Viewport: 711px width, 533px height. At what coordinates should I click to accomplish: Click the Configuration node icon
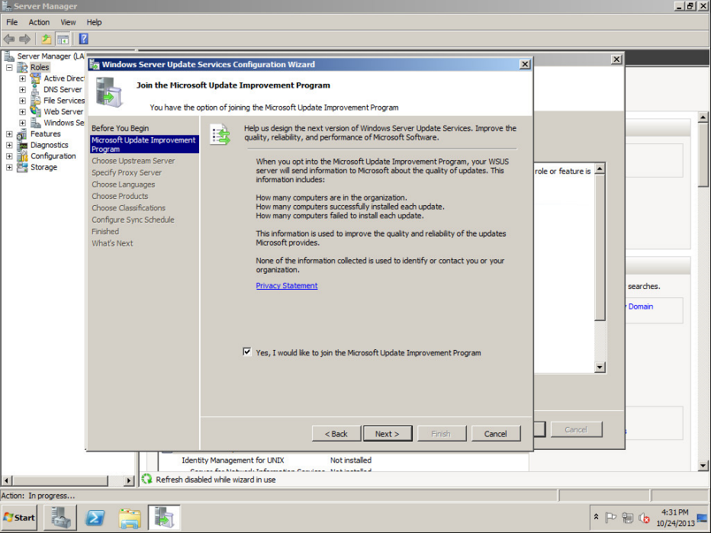coord(22,156)
